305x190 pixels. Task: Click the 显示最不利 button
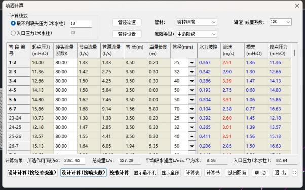(145, 172)
